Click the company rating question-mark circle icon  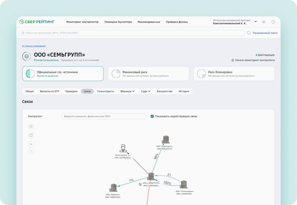coord(27,57)
